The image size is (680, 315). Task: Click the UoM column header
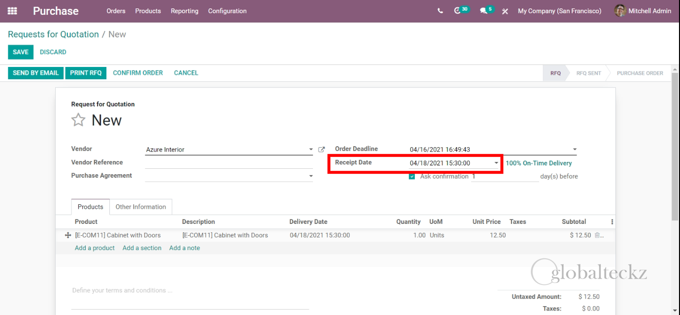pyautogui.click(x=436, y=222)
